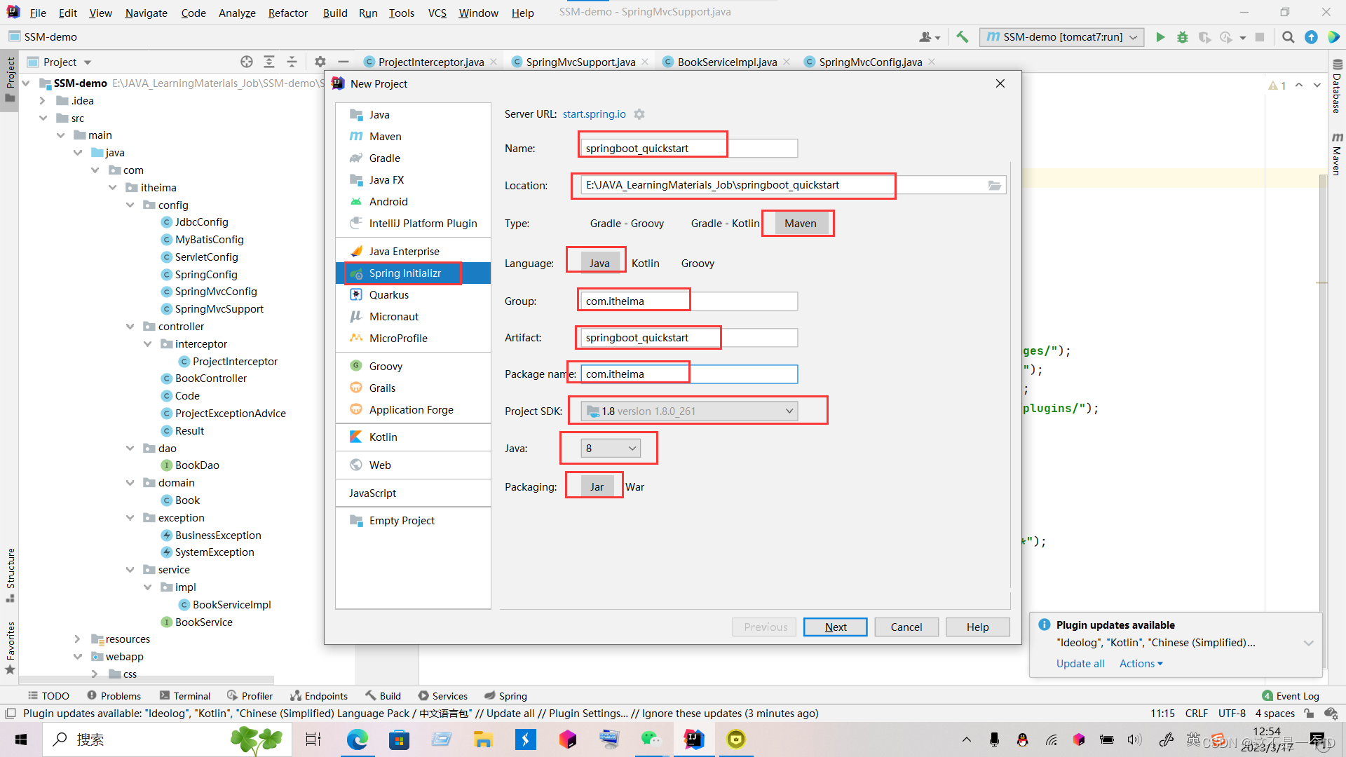
Task: Select Quarkus in the generator list
Action: [413, 295]
